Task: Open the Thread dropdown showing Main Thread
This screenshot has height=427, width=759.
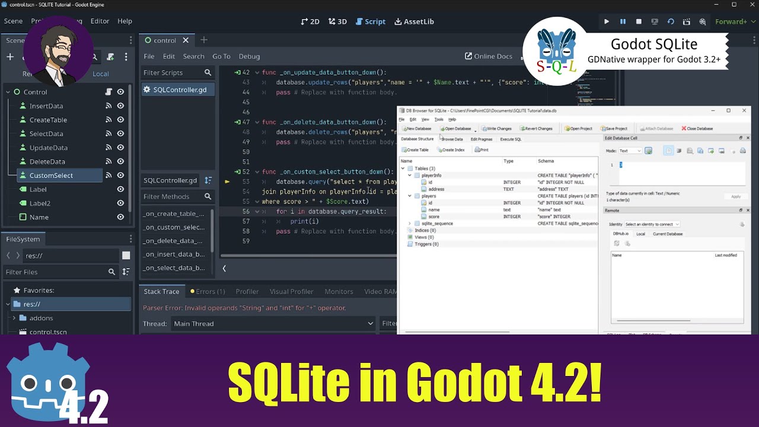Action: [273, 324]
